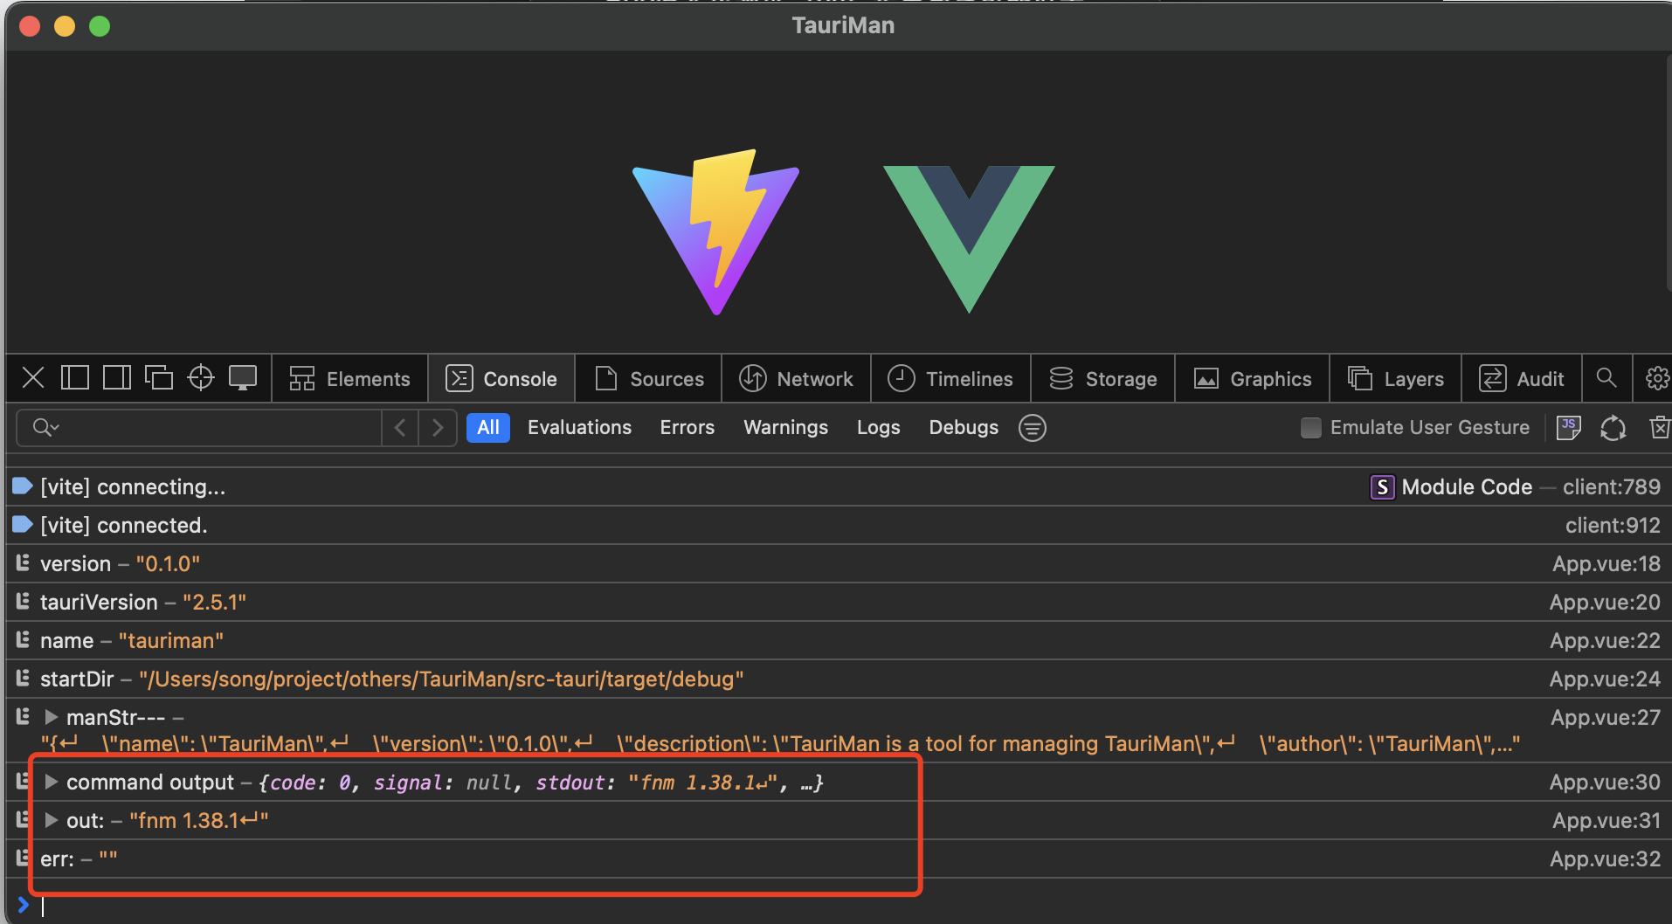Viewport: 1672px width, 924px height.
Task: Open the Layers tab
Action: click(1396, 379)
